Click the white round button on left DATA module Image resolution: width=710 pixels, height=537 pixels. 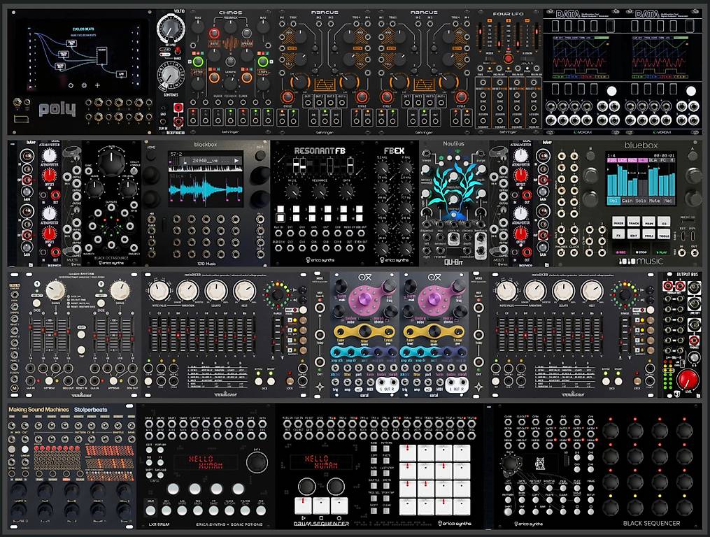[x=611, y=91]
